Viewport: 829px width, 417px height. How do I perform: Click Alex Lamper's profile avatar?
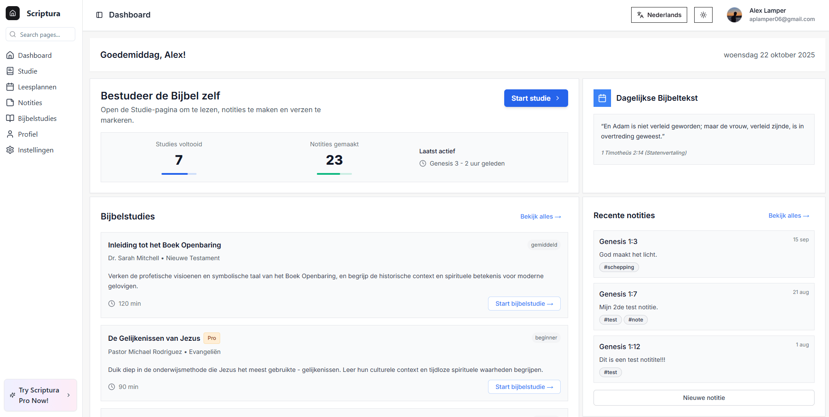coord(734,15)
